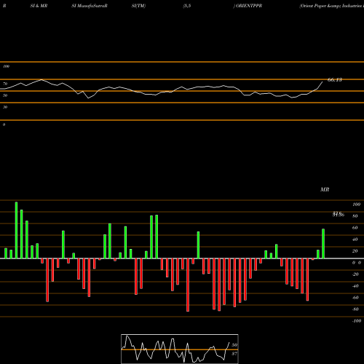364x364 pixels.
Task: Click the 20 label on MR axis
Action: pos(355,251)
